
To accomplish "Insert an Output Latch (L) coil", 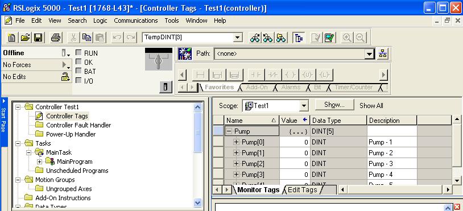I will (325, 75).
